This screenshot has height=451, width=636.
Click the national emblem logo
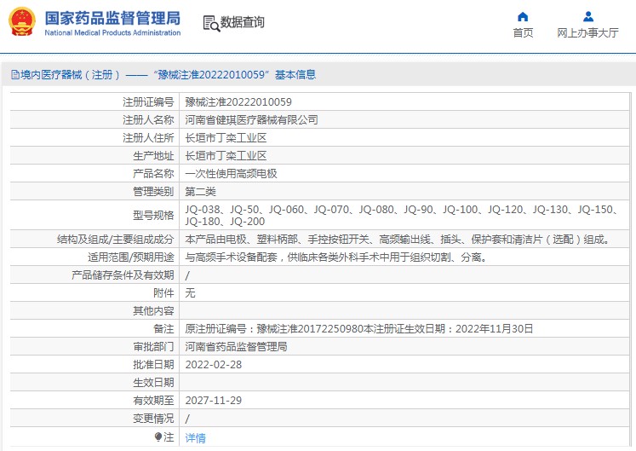(22, 21)
